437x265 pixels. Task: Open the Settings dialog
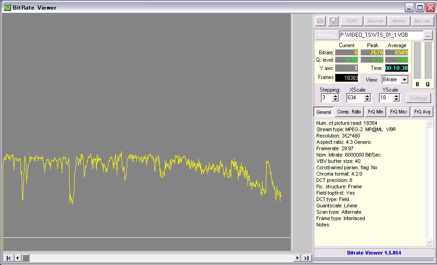419,98
